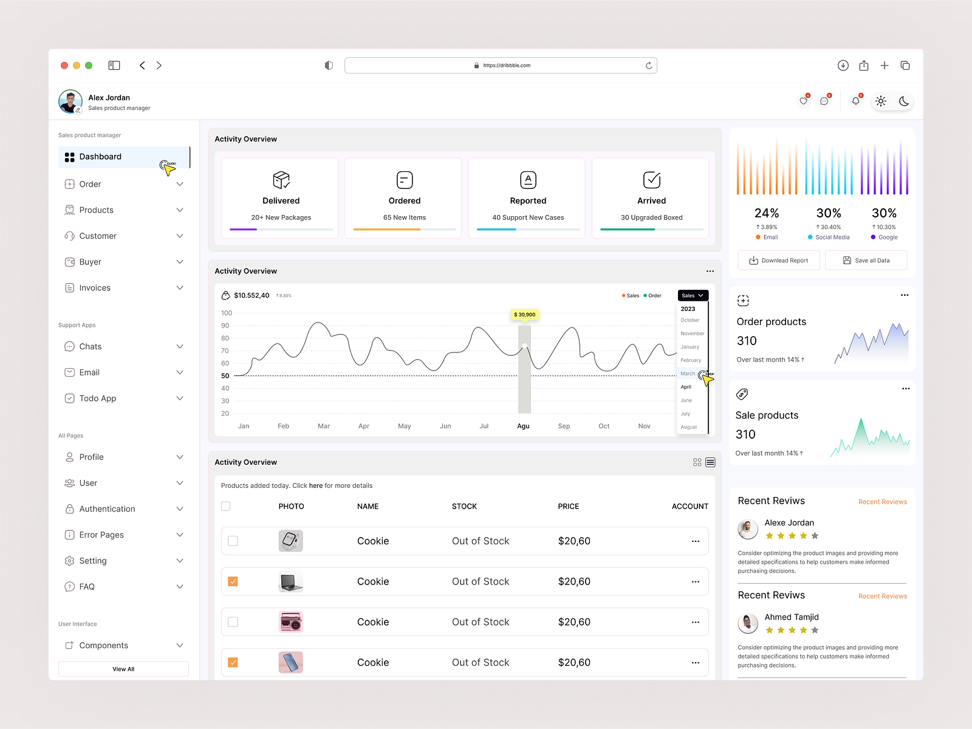Click the Recent Reviews link for Alexe Jordan
972x729 pixels.
pyautogui.click(x=882, y=502)
